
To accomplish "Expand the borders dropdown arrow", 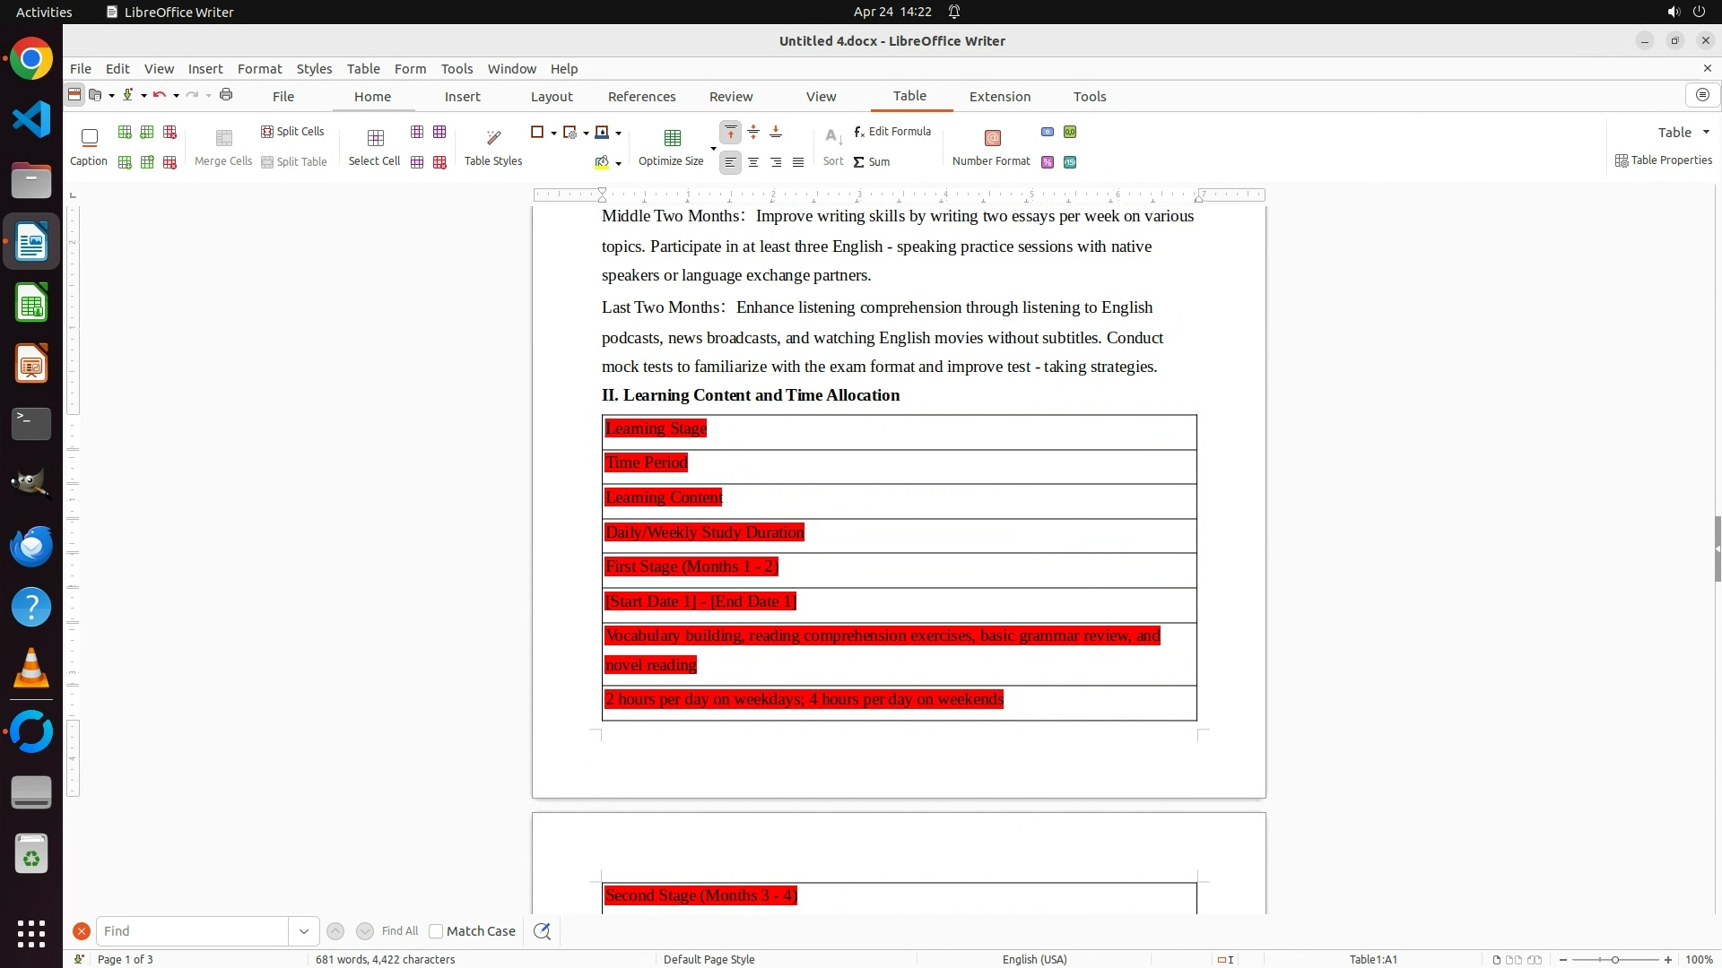I will [553, 134].
